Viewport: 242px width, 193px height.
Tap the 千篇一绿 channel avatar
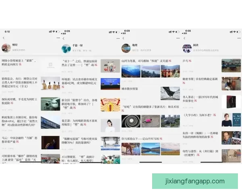pos(66,49)
